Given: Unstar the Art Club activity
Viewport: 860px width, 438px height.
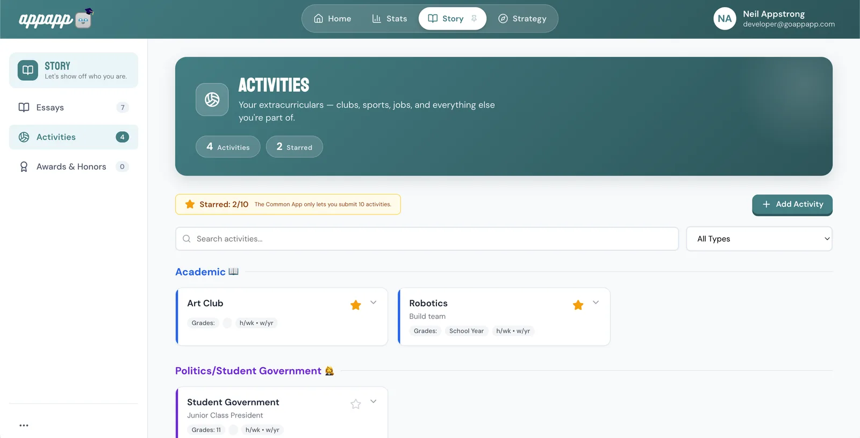Looking at the screenshot, I should pos(356,305).
